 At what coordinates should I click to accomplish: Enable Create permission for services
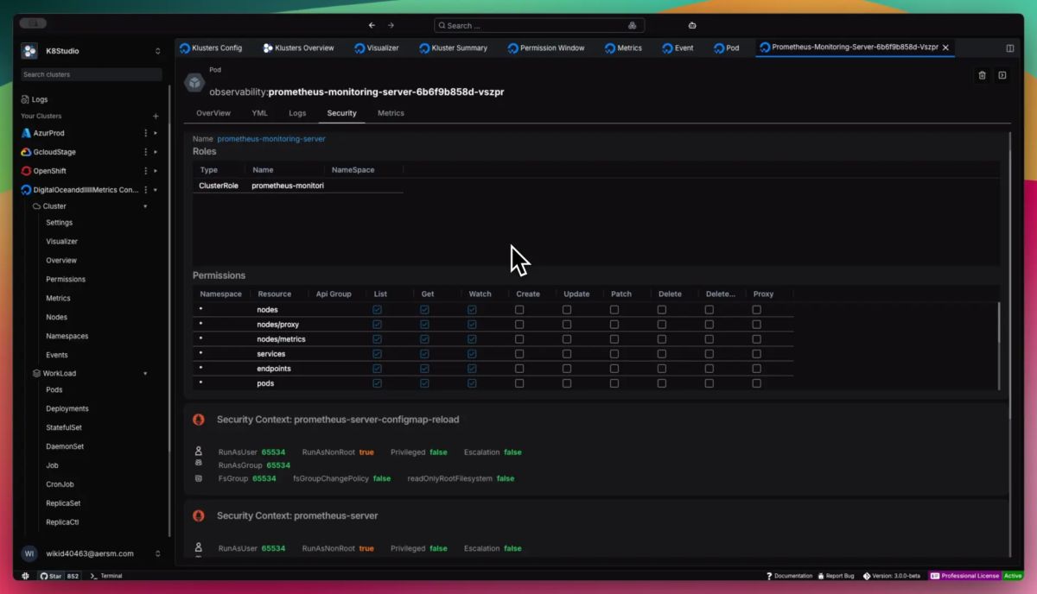(x=519, y=353)
